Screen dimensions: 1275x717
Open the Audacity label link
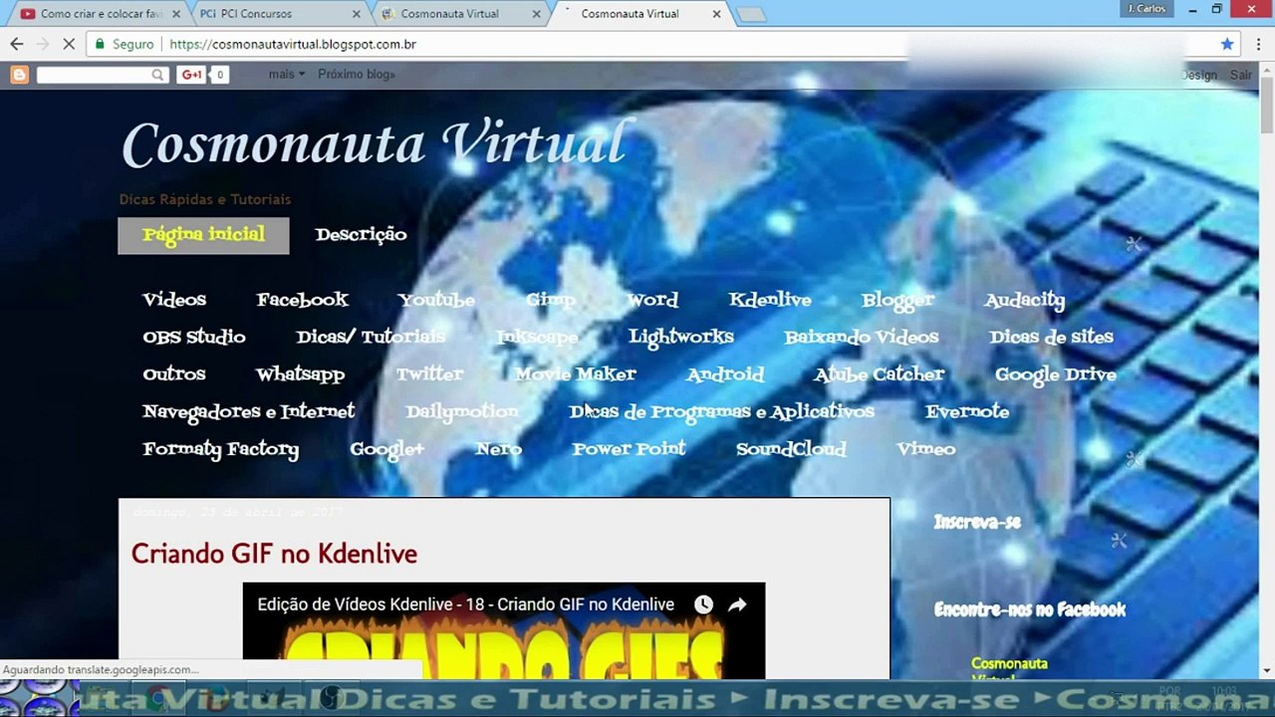pyautogui.click(x=1024, y=300)
